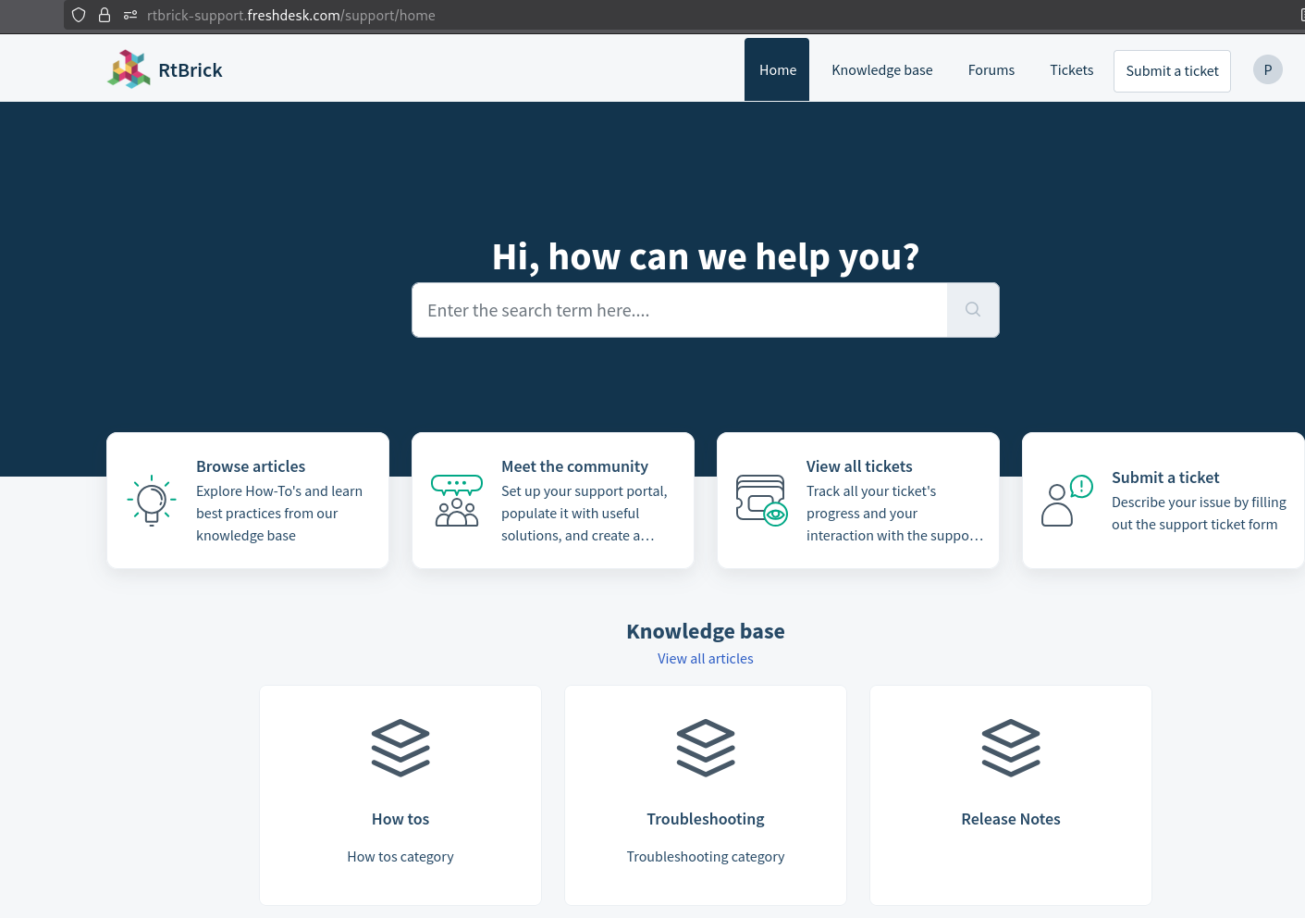Image resolution: width=1305 pixels, height=918 pixels.
Task: Click the person alert Submit ticket icon
Action: [x=1066, y=501]
